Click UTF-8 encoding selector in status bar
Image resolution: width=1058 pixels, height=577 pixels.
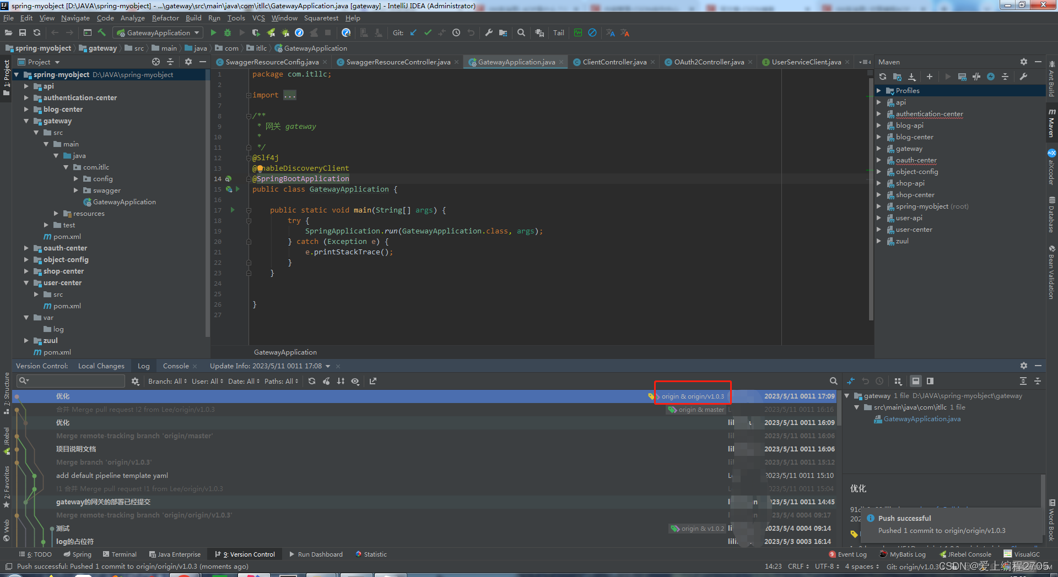(x=827, y=567)
